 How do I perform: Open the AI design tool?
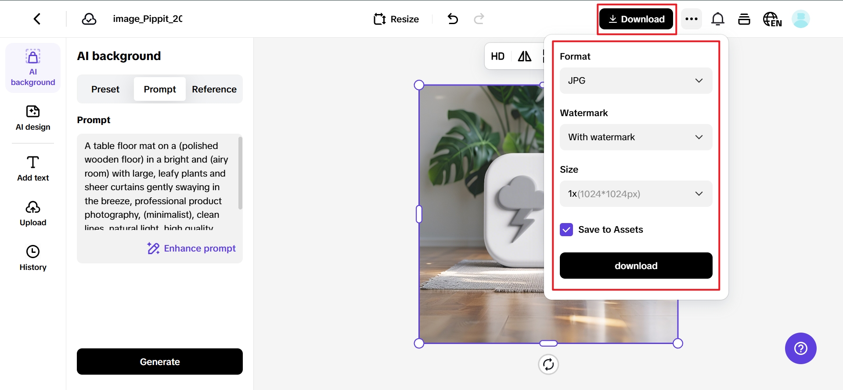click(x=33, y=117)
